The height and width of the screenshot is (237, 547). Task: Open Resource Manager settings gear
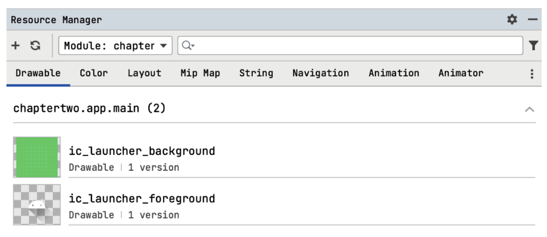[x=512, y=19]
